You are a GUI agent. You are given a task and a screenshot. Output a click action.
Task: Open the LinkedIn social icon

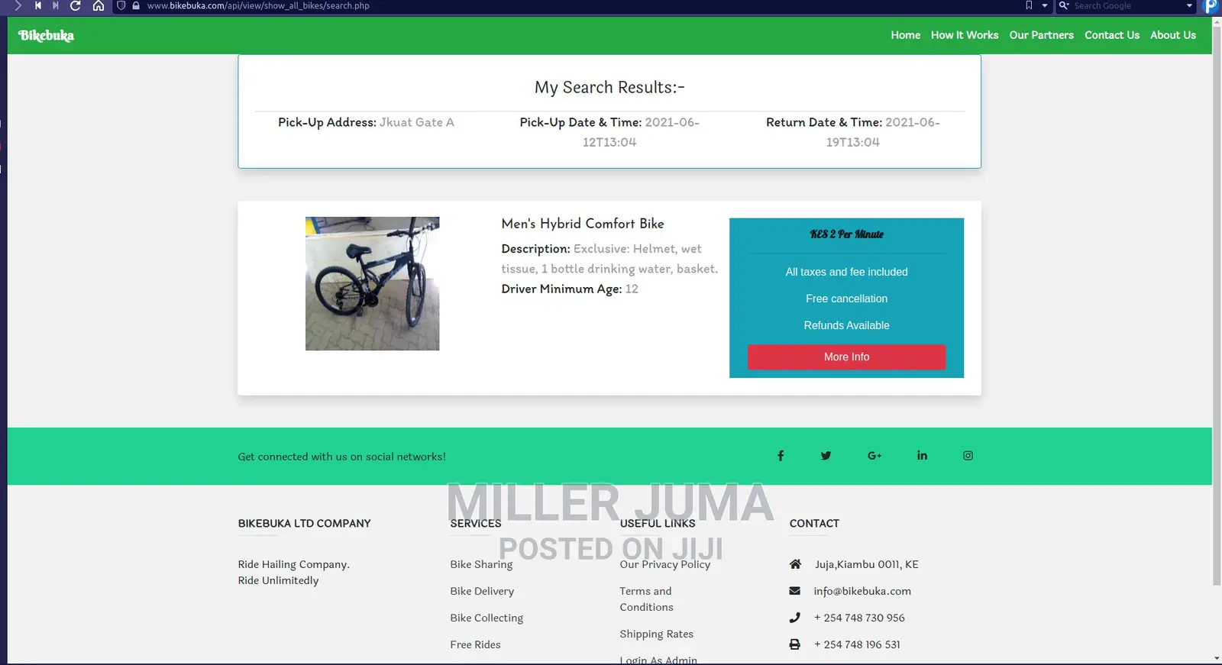[x=922, y=455]
